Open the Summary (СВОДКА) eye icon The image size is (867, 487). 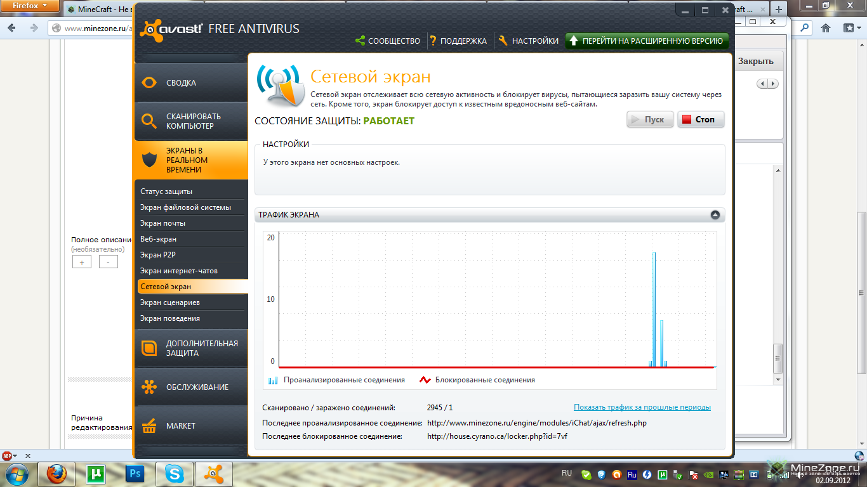click(x=149, y=82)
